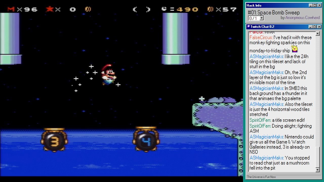Click the hanging pipe above the numbered bombs
324x182 pixels.
coord(176,38)
